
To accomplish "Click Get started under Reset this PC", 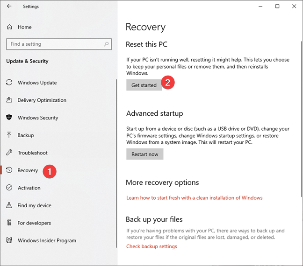I will [144, 85].
